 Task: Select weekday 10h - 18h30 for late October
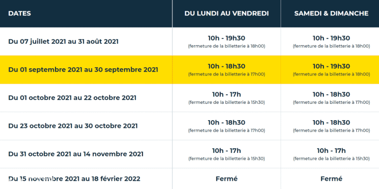[226, 123]
